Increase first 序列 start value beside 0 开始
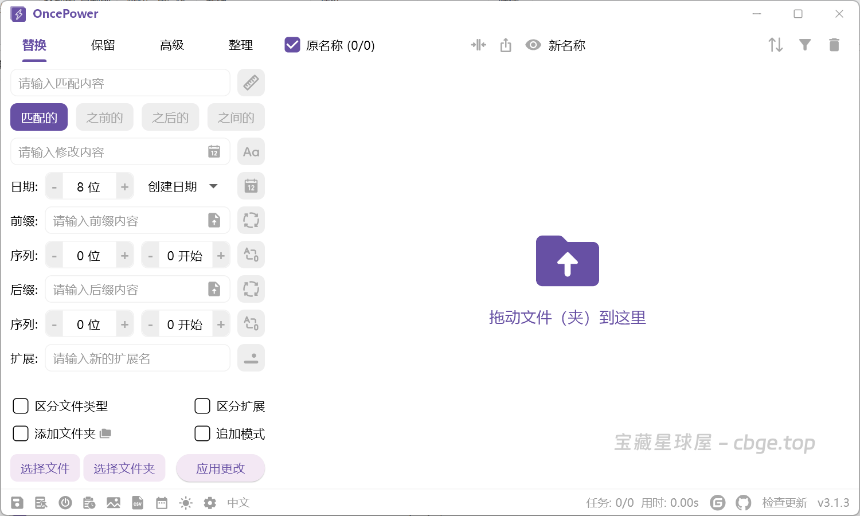This screenshot has height=516, width=860. coord(221,256)
